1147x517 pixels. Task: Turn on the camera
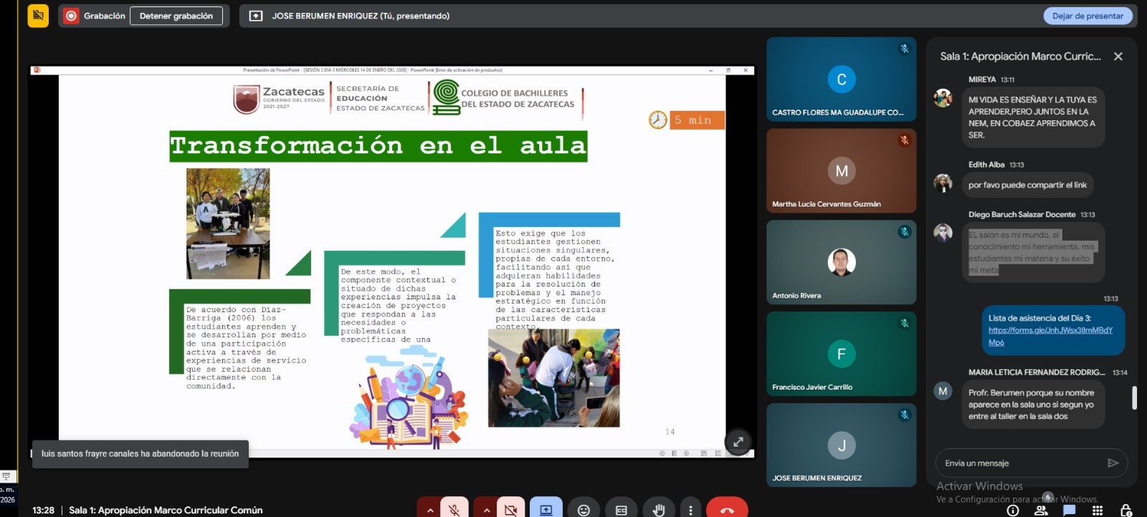[x=510, y=509]
